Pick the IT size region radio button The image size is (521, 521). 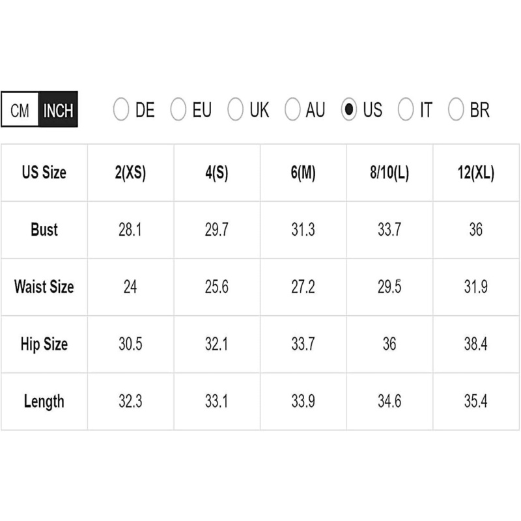pos(406,109)
